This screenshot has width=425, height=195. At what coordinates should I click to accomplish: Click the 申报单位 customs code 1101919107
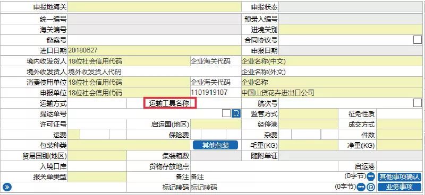216,93
